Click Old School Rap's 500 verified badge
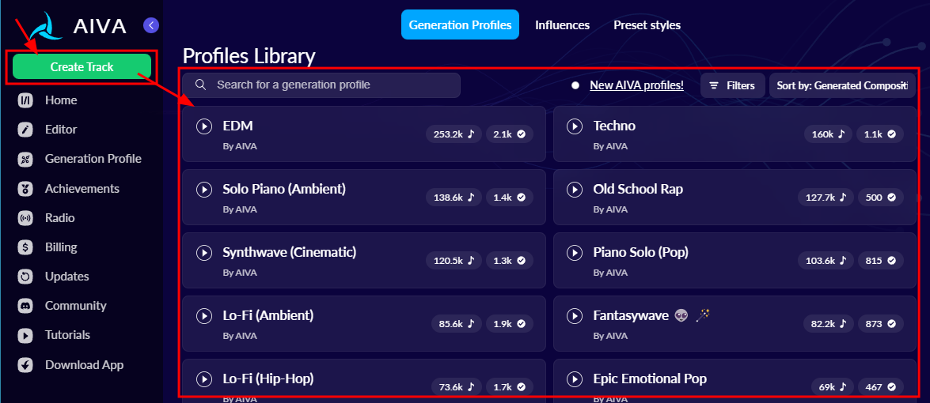This screenshot has width=930, height=403. (x=881, y=198)
